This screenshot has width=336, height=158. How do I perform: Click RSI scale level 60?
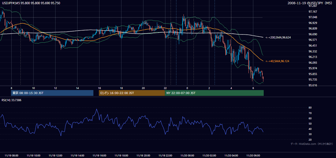pyautogui.click(x=310, y=118)
